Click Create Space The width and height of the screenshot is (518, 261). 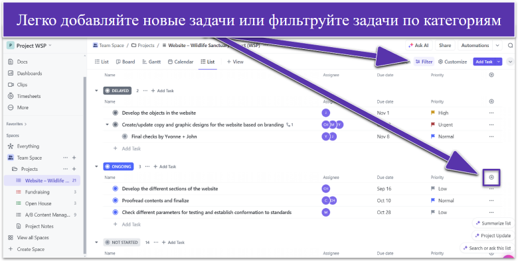[31, 249]
